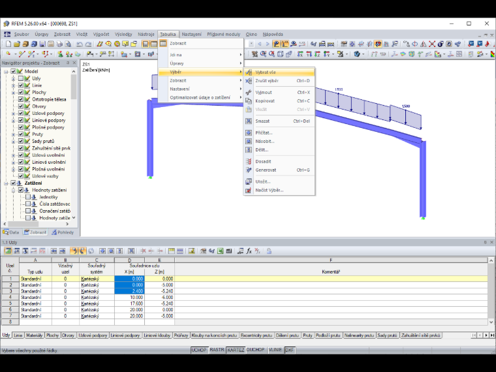This screenshot has height=372, width=496.
Task: Open the Výpočet menu
Action: [101, 34]
